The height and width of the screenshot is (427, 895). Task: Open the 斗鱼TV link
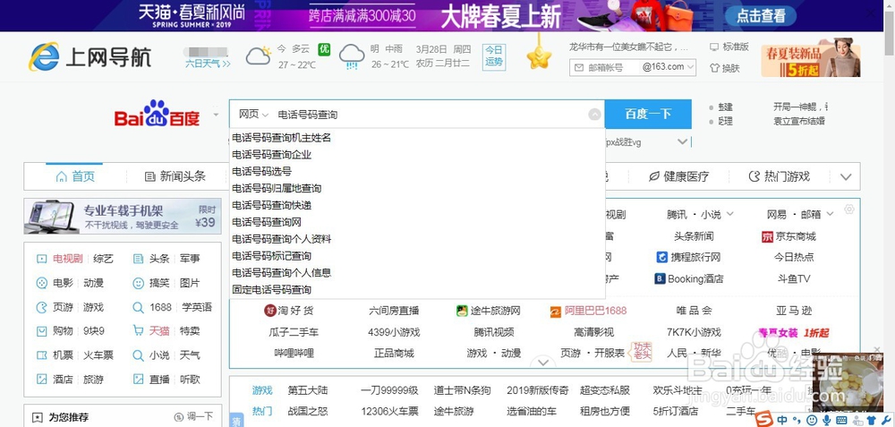point(794,279)
